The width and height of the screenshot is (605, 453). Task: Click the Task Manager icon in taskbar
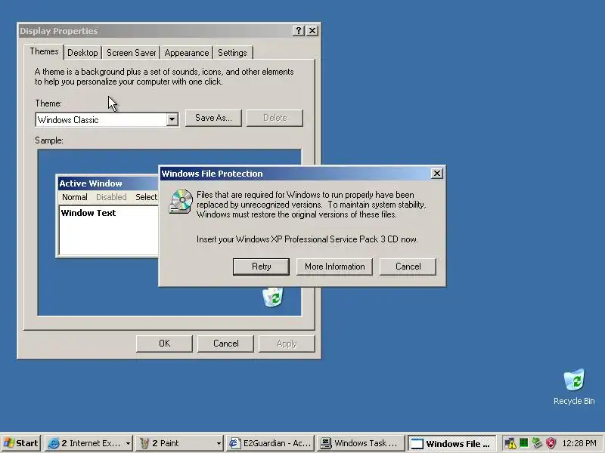pos(325,444)
